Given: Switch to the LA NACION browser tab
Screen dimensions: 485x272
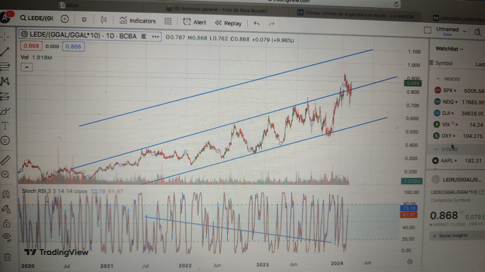Looking at the screenshot, I should click(355, 14).
